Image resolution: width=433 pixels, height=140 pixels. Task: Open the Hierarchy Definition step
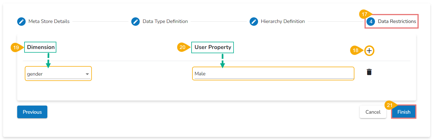(283, 22)
